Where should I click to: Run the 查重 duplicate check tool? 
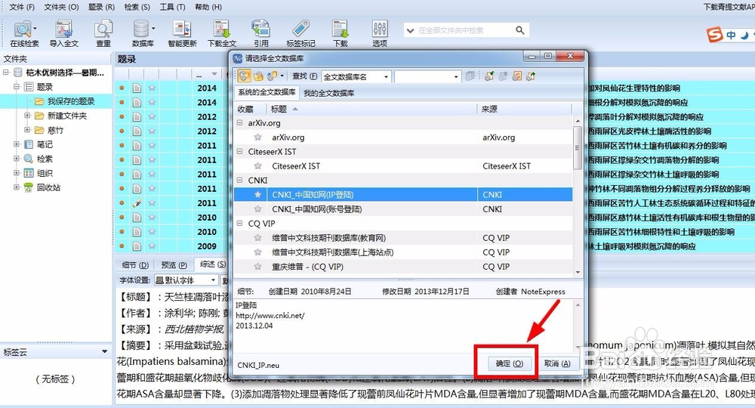click(x=103, y=33)
